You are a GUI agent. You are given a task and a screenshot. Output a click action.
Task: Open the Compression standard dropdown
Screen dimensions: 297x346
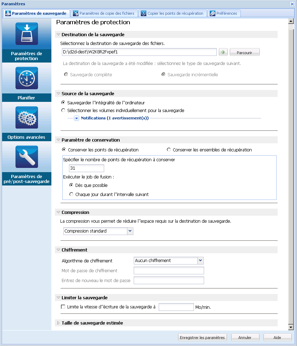pyautogui.click(x=130, y=231)
